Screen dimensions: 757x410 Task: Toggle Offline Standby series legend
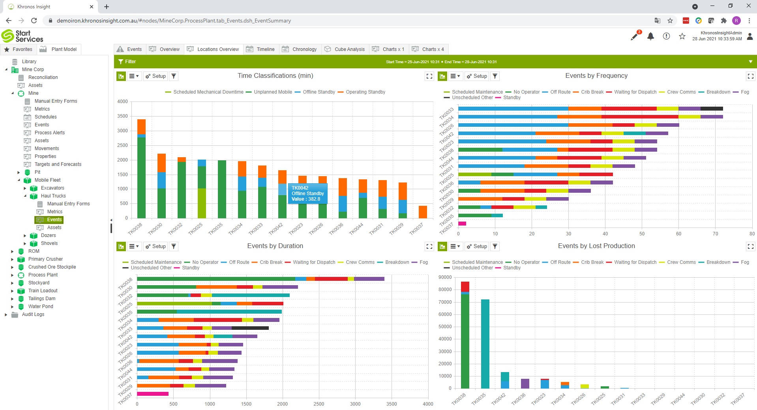[315, 92]
